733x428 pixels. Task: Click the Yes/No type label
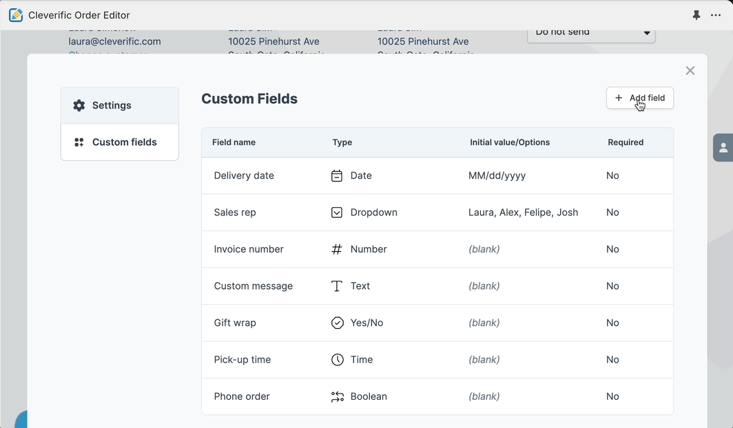(366, 323)
